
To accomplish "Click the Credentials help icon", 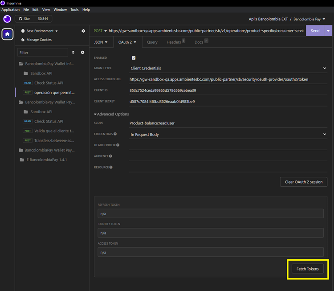I will (115, 134).
